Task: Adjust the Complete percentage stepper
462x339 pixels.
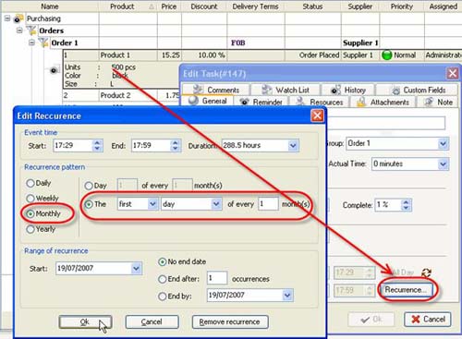Action: [406, 205]
